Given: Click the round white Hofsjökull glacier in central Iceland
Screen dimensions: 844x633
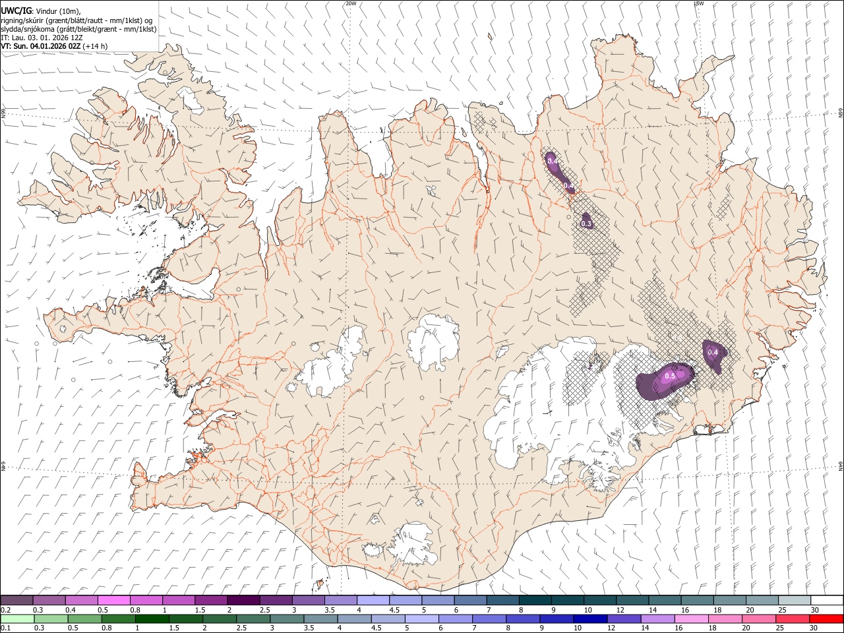Looking at the screenshot, I should [433, 342].
